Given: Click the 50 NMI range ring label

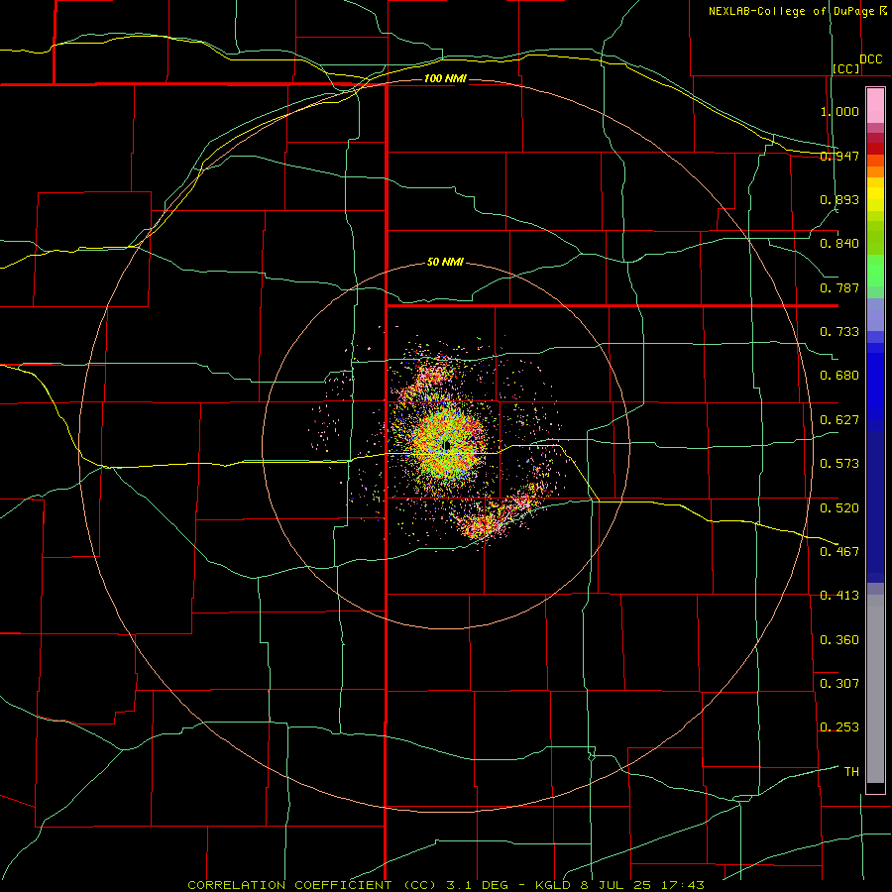Looking at the screenshot, I should click(x=445, y=262).
